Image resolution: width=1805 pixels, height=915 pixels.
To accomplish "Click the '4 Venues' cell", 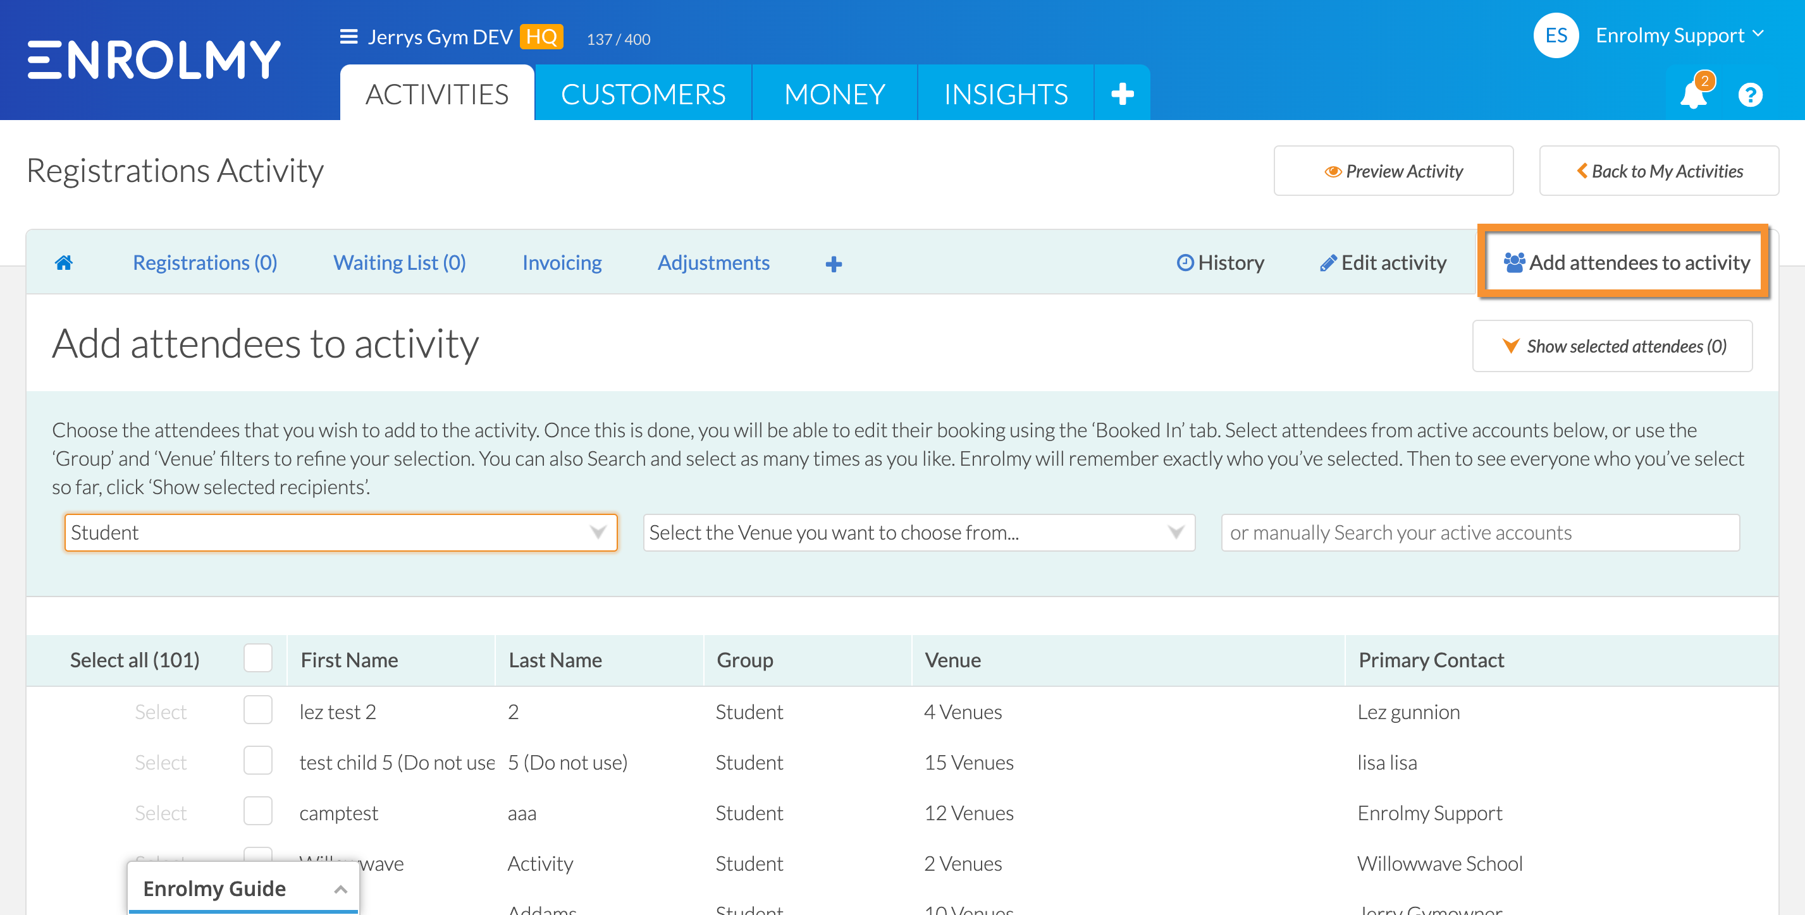I will pos(963,712).
